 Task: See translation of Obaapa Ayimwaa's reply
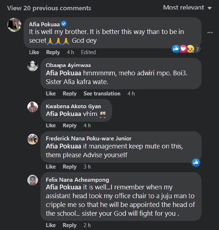coord(102,94)
